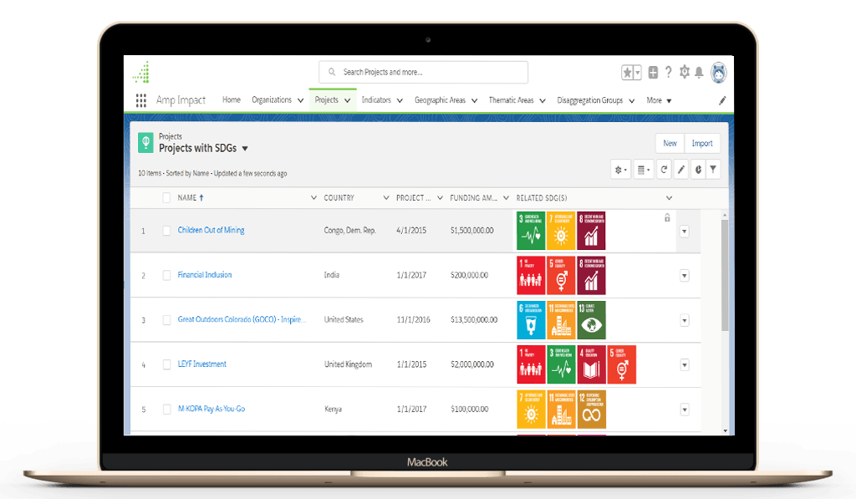Open the Related SDG(s) column menu chevron

coord(669,197)
